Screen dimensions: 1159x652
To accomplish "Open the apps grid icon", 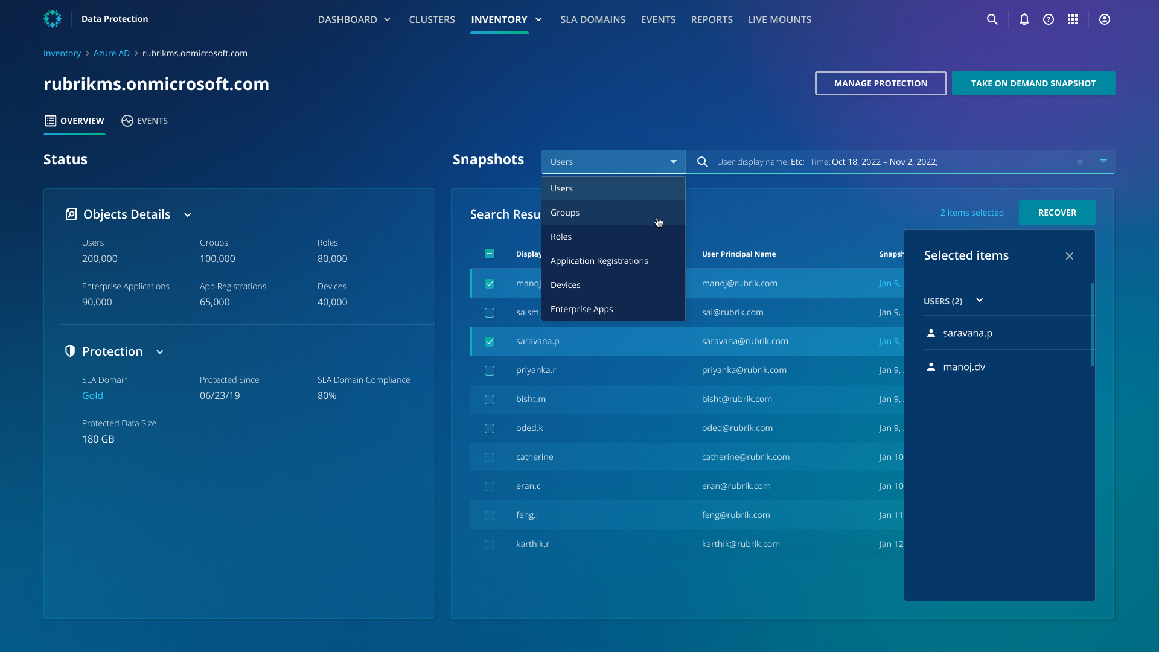I will click(1073, 19).
